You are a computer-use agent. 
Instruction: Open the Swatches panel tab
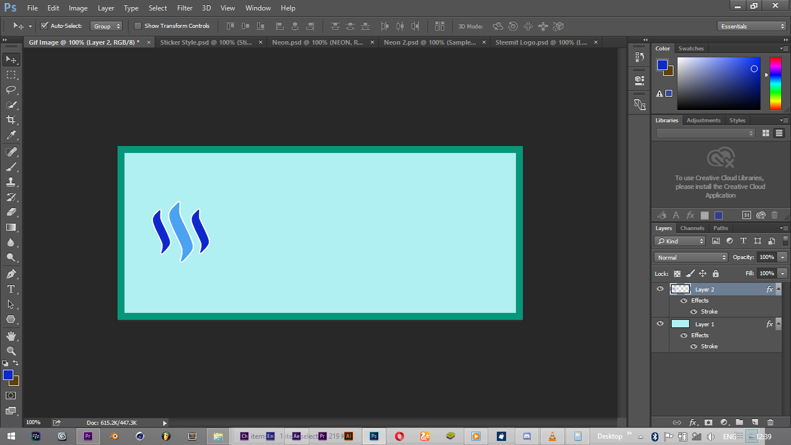coord(691,49)
